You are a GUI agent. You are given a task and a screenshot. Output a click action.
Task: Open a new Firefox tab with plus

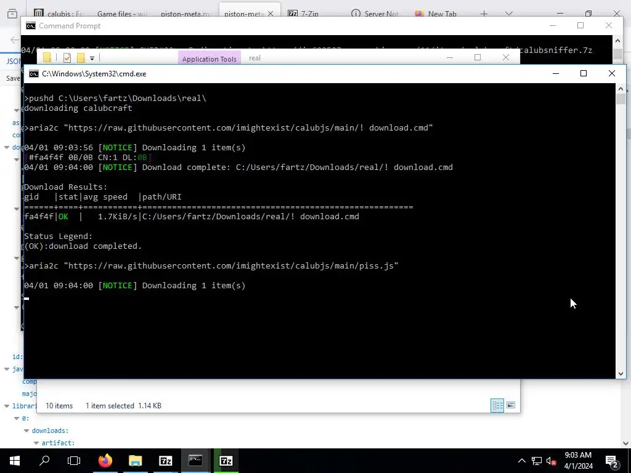coord(484,14)
